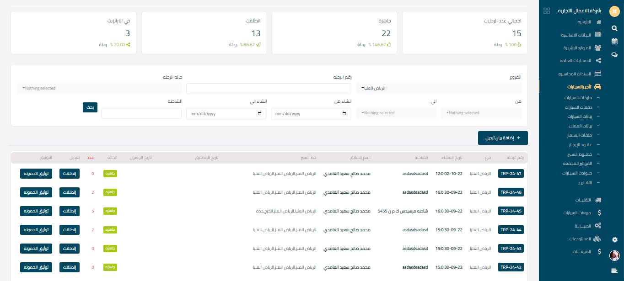Click the home icon for الرئيسيه
This screenshot has height=281, width=624.
click(598, 22)
